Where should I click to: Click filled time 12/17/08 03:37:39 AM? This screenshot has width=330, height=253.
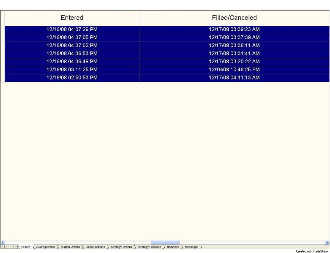pyautogui.click(x=234, y=38)
